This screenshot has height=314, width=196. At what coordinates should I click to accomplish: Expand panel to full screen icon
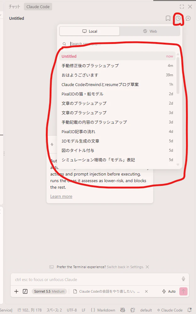point(182,7)
